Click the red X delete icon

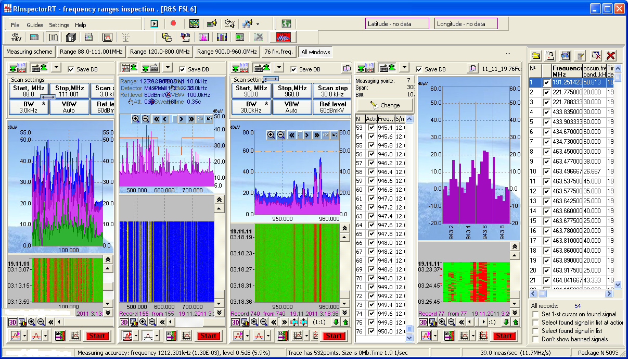(611, 55)
